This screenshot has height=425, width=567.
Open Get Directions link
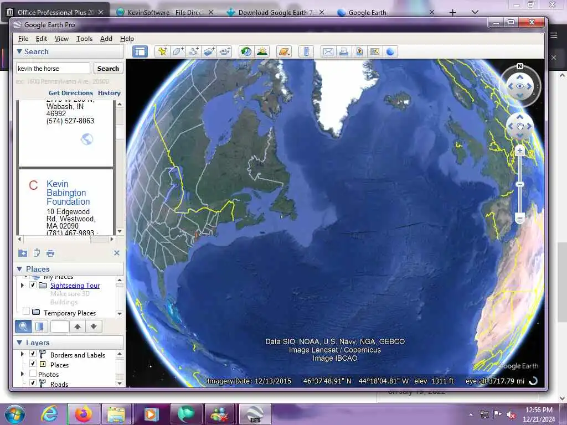coord(70,93)
